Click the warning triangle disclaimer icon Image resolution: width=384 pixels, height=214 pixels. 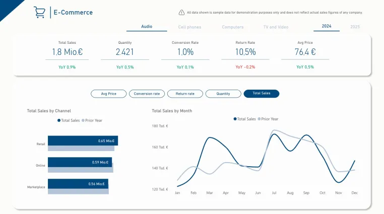(181, 13)
